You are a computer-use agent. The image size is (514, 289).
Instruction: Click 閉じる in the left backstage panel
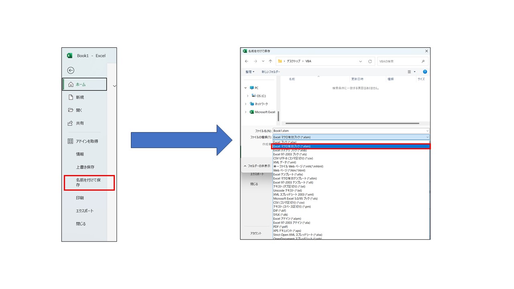tap(81, 224)
